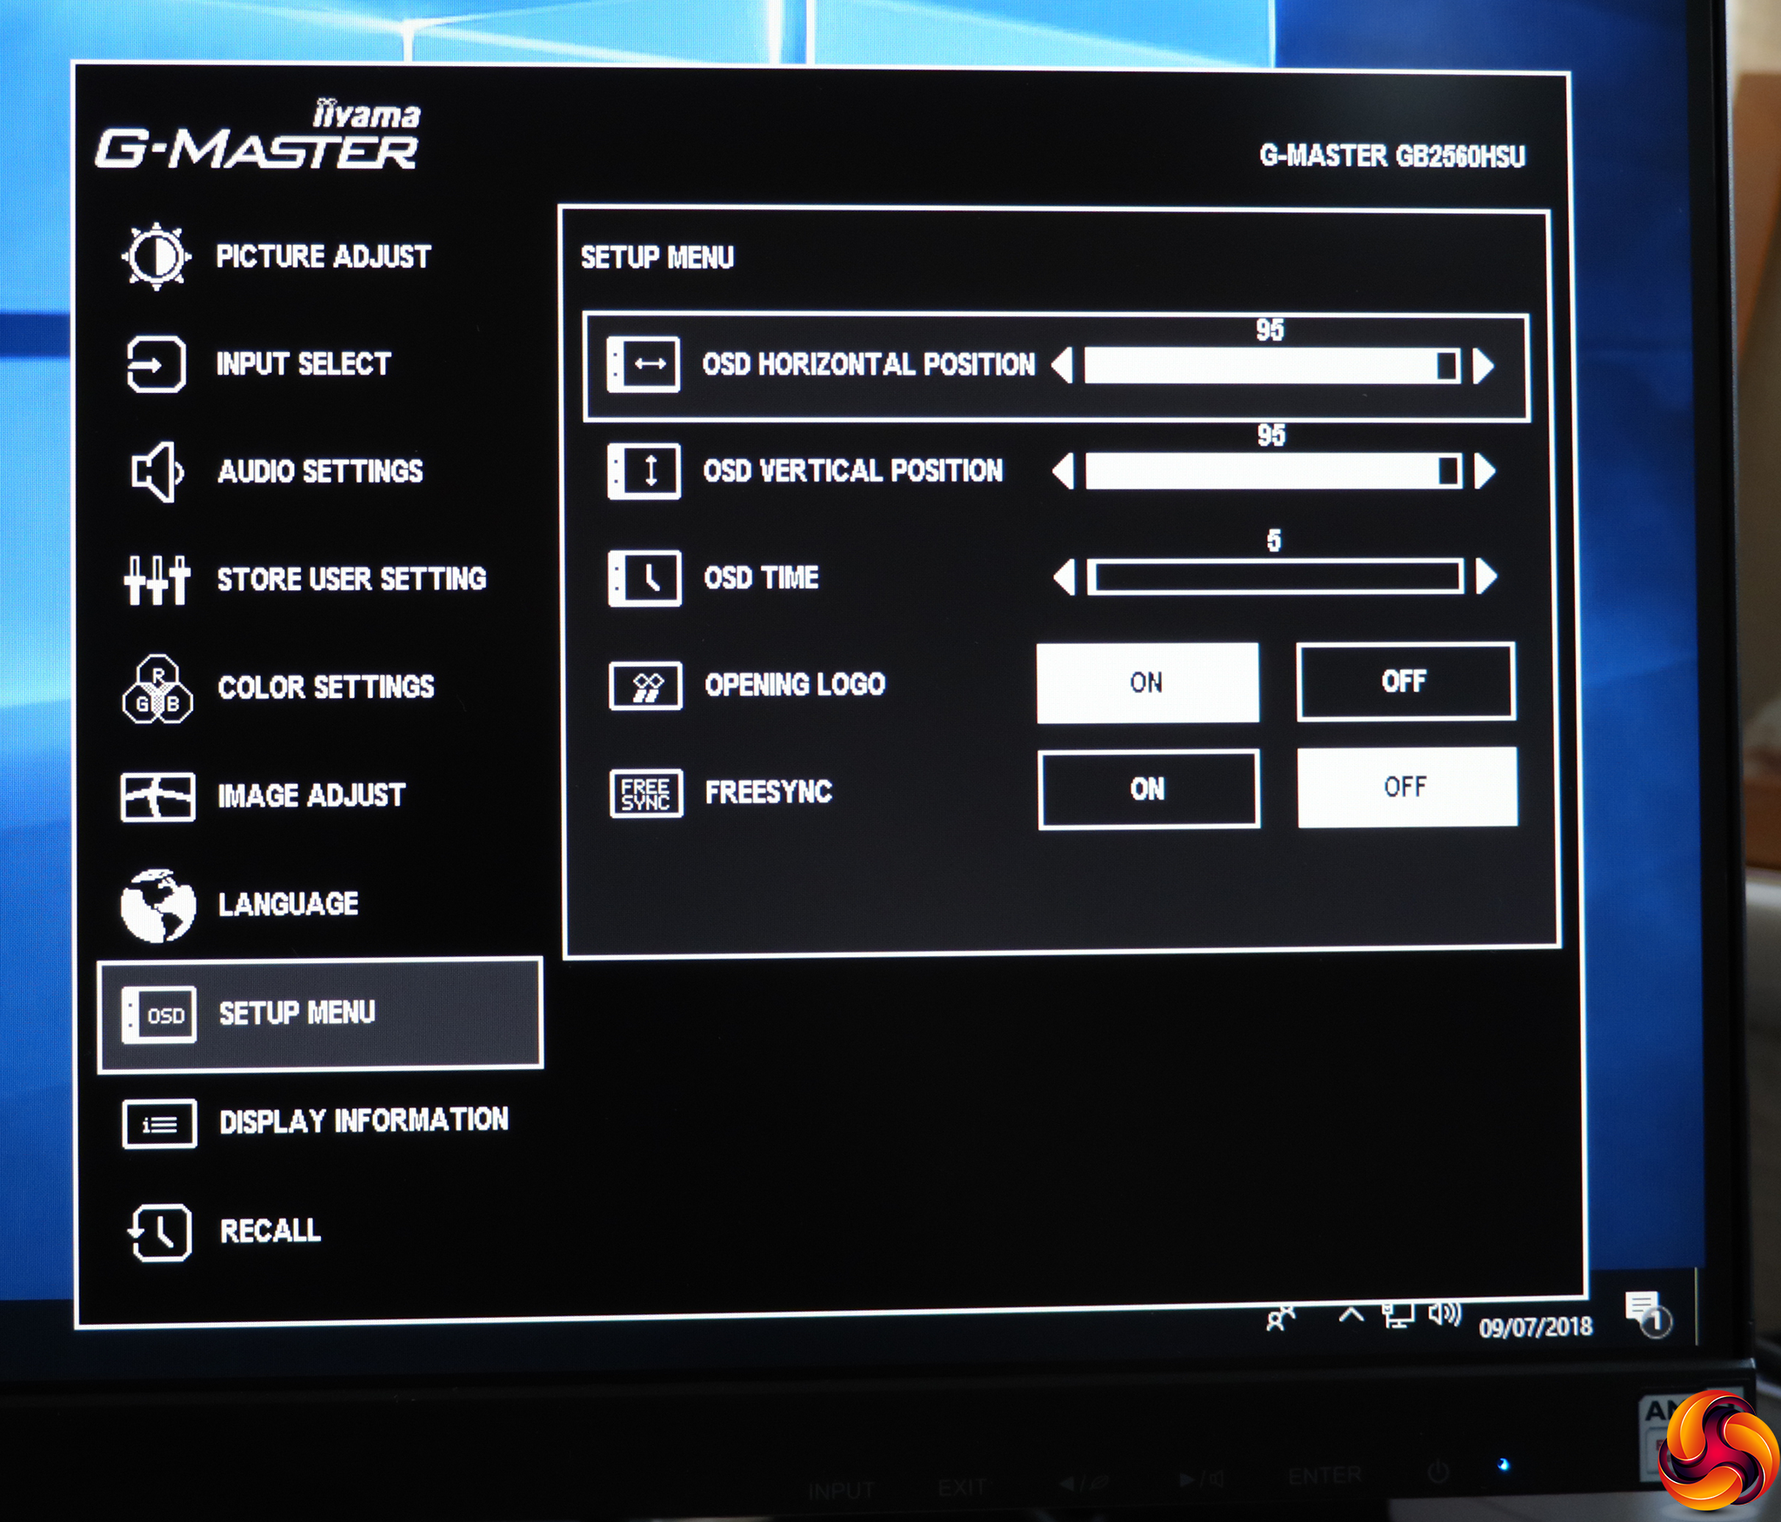Turn Opening Logo ON
The image size is (1781, 1522).
pos(1147,683)
